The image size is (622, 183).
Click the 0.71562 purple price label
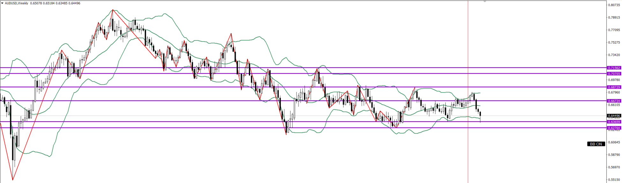[x=614, y=68]
